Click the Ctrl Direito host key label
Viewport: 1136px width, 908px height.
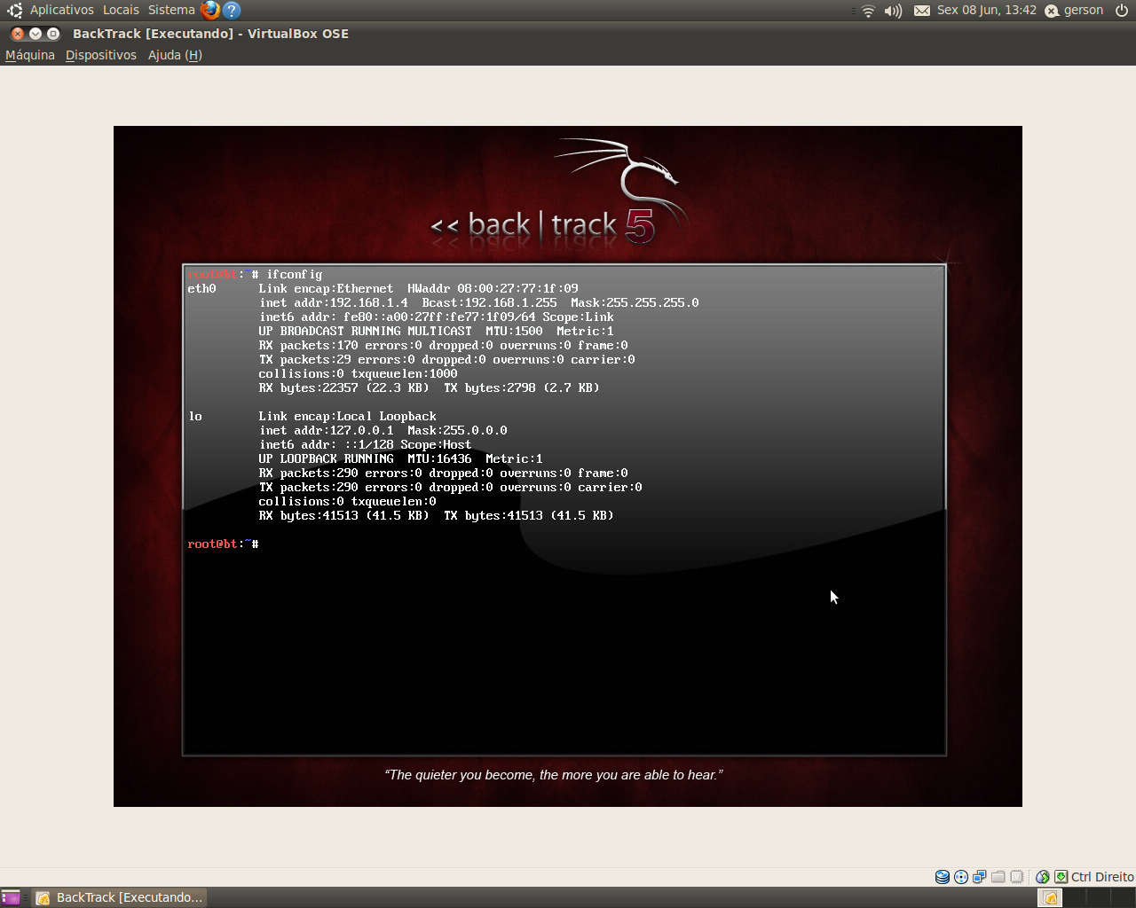[x=1102, y=877]
